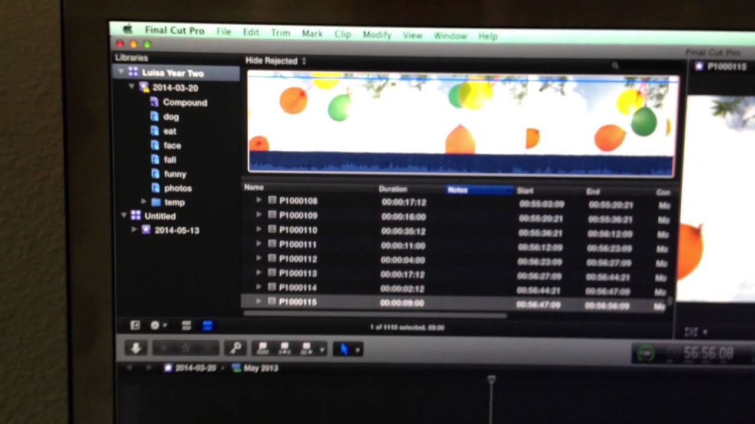
Task: Expand the 2014-05-13 event
Action: coord(134,230)
